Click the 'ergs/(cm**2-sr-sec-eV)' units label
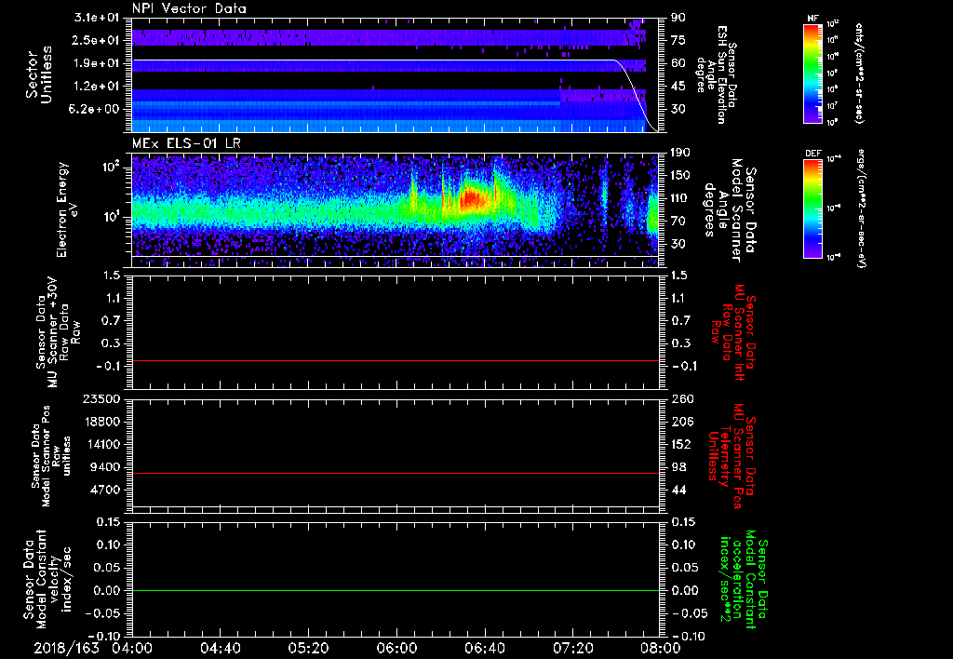 click(860, 208)
